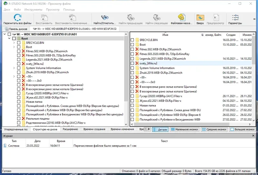This screenshot has height=175, width=258.
Task: Click the Восстановить помеченные icon
Action: [x=72, y=18]
